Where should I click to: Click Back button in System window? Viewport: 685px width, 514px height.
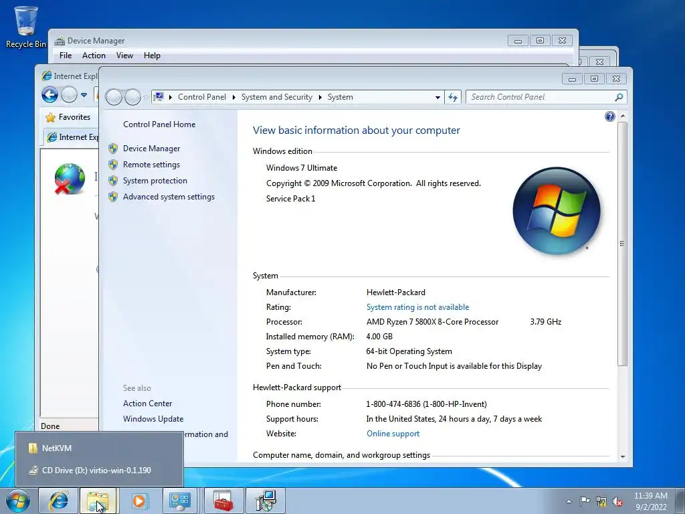tap(114, 97)
